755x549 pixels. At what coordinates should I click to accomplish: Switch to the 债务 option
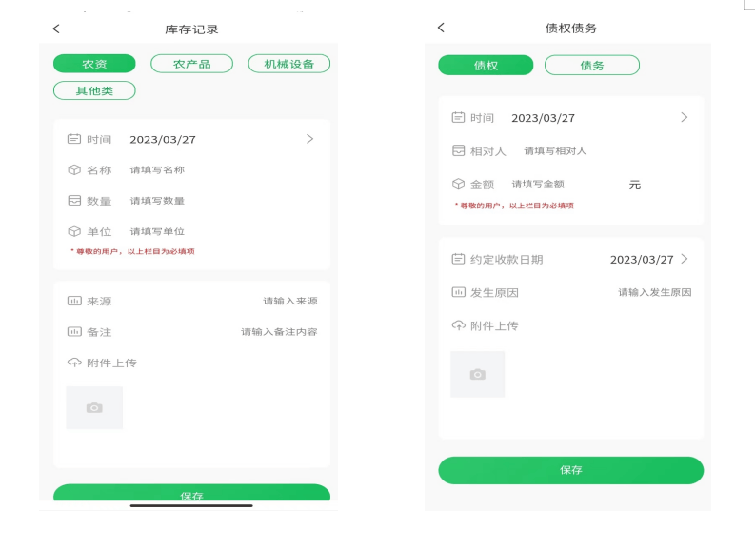[x=591, y=65]
